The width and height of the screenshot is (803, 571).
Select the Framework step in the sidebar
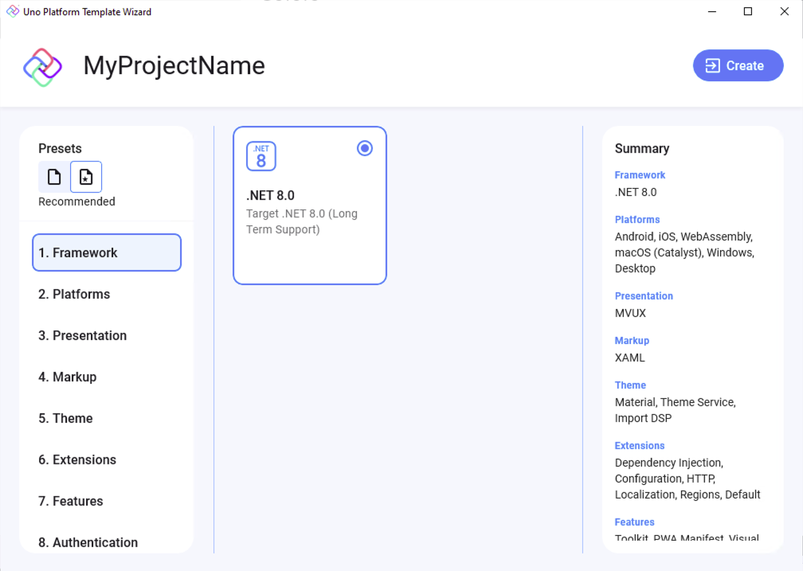tap(106, 252)
